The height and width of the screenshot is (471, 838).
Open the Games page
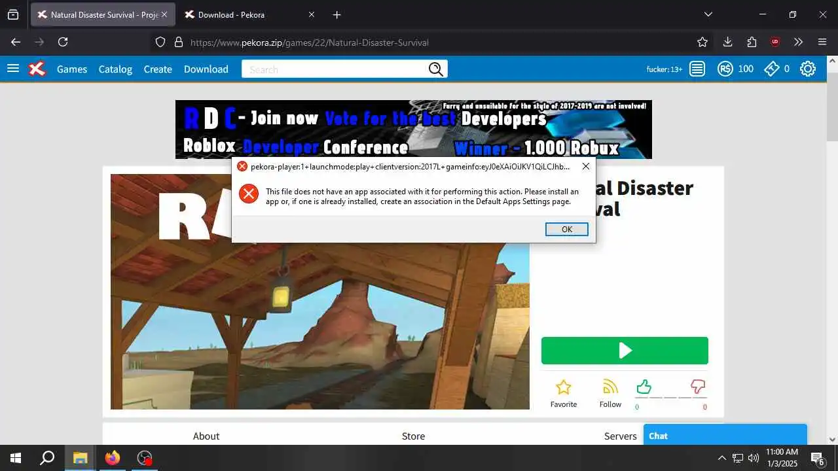click(72, 69)
